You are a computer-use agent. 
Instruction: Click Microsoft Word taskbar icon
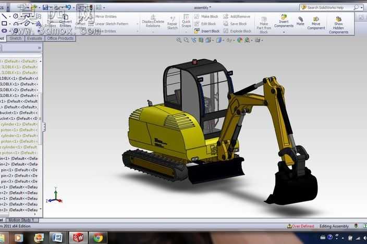pos(57,238)
